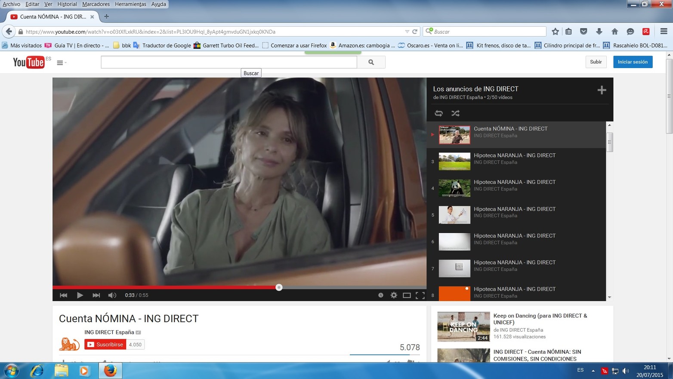This screenshot has height=379, width=673.
Task: Open the Historial menu
Action: point(67,4)
